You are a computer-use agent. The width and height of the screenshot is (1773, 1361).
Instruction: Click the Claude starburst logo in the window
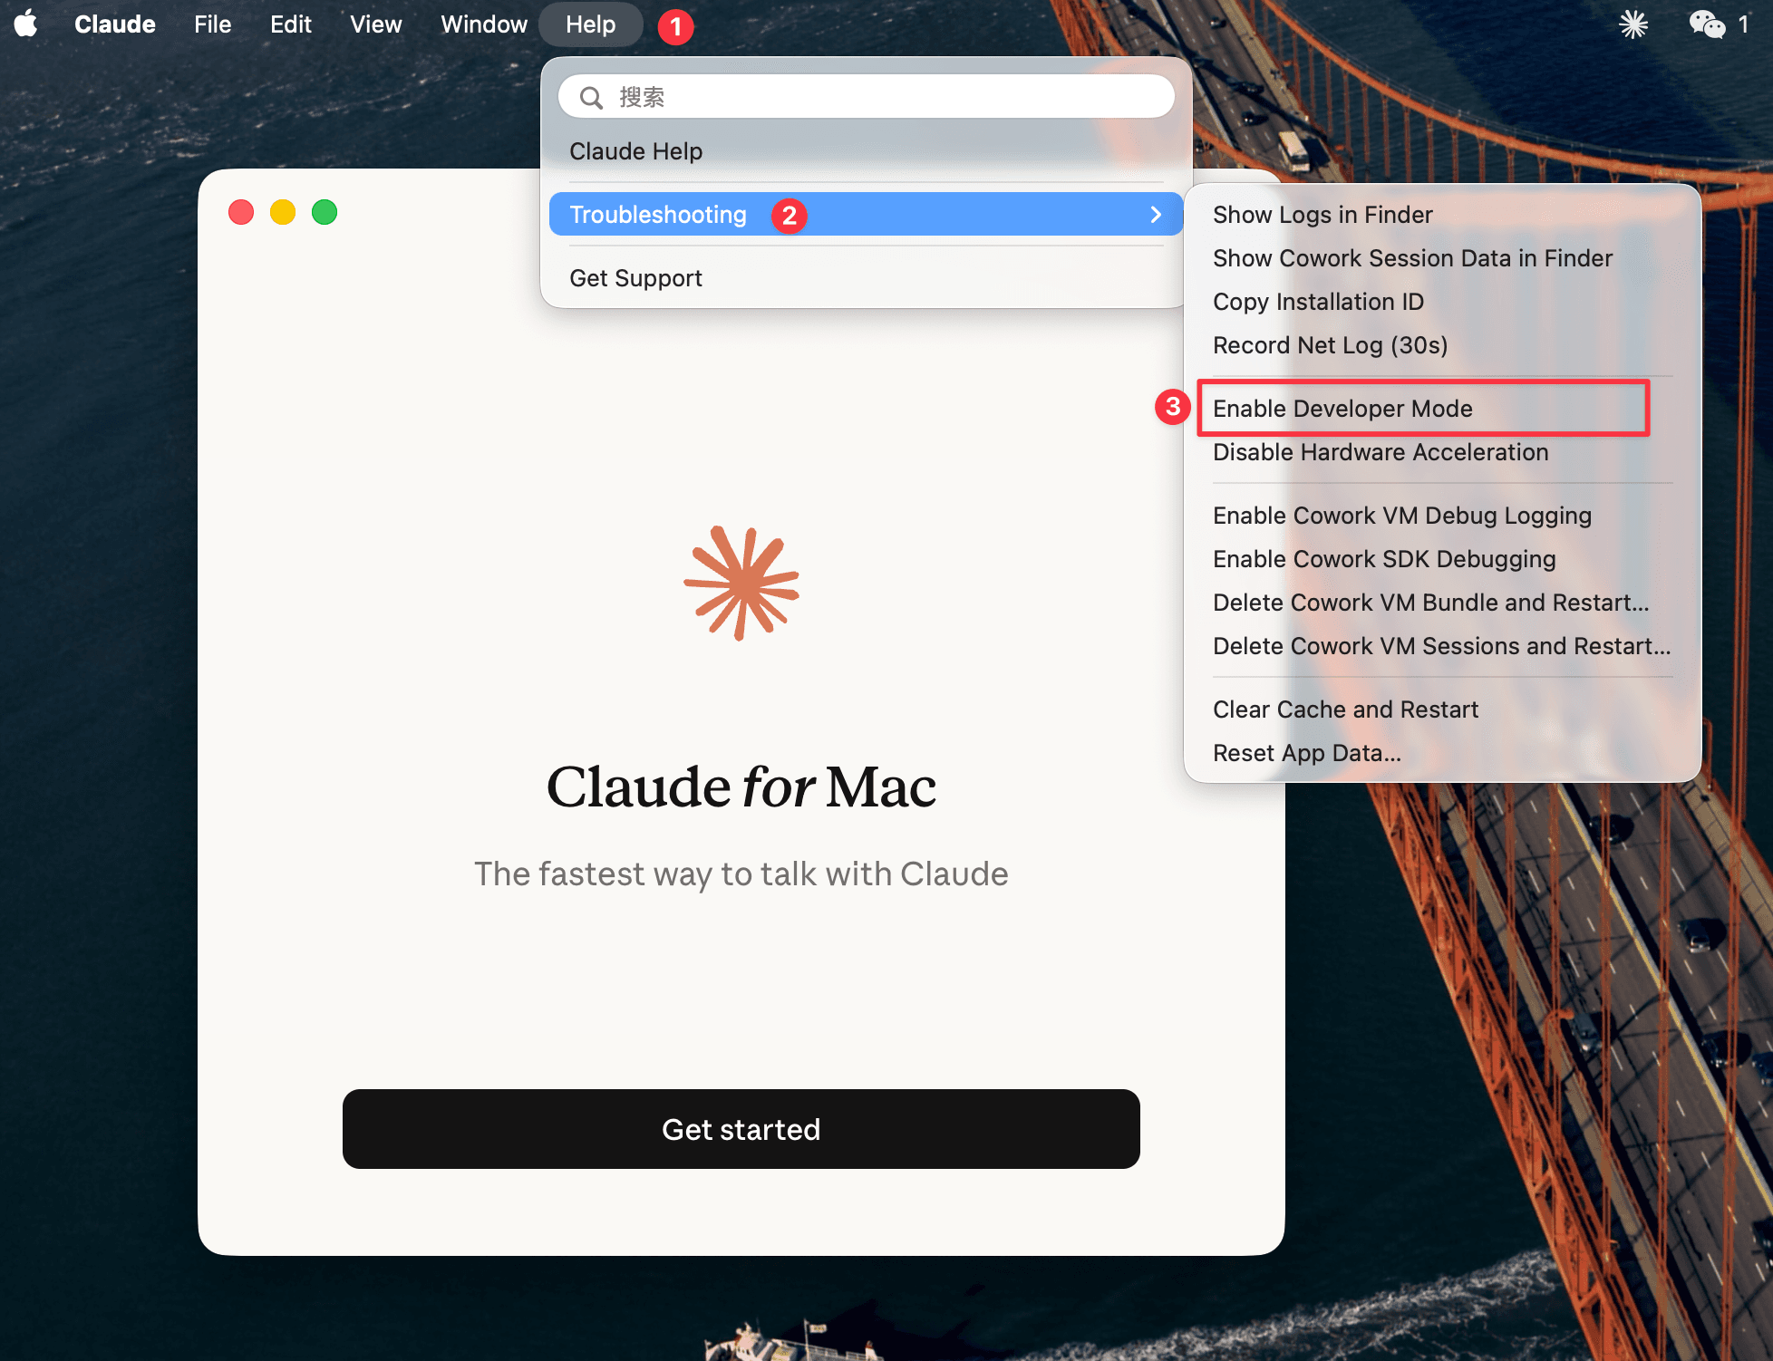pyautogui.click(x=743, y=584)
